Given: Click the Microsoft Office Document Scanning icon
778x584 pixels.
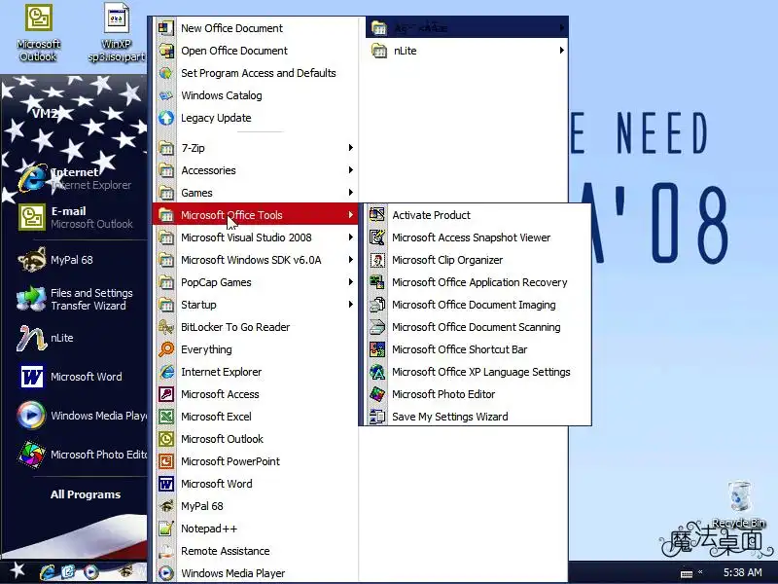Looking at the screenshot, I should click(x=377, y=327).
